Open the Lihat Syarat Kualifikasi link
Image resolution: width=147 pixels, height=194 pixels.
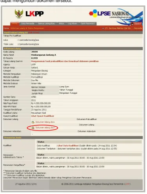coord(42,116)
